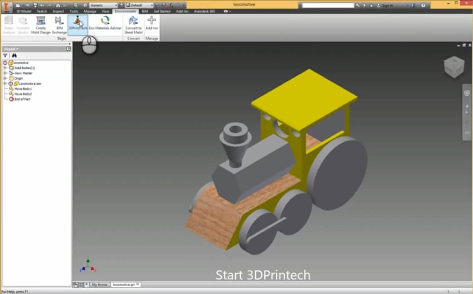The height and width of the screenshot is (294, 473).
Task: Click the search input field
Action: coord(328,5)
